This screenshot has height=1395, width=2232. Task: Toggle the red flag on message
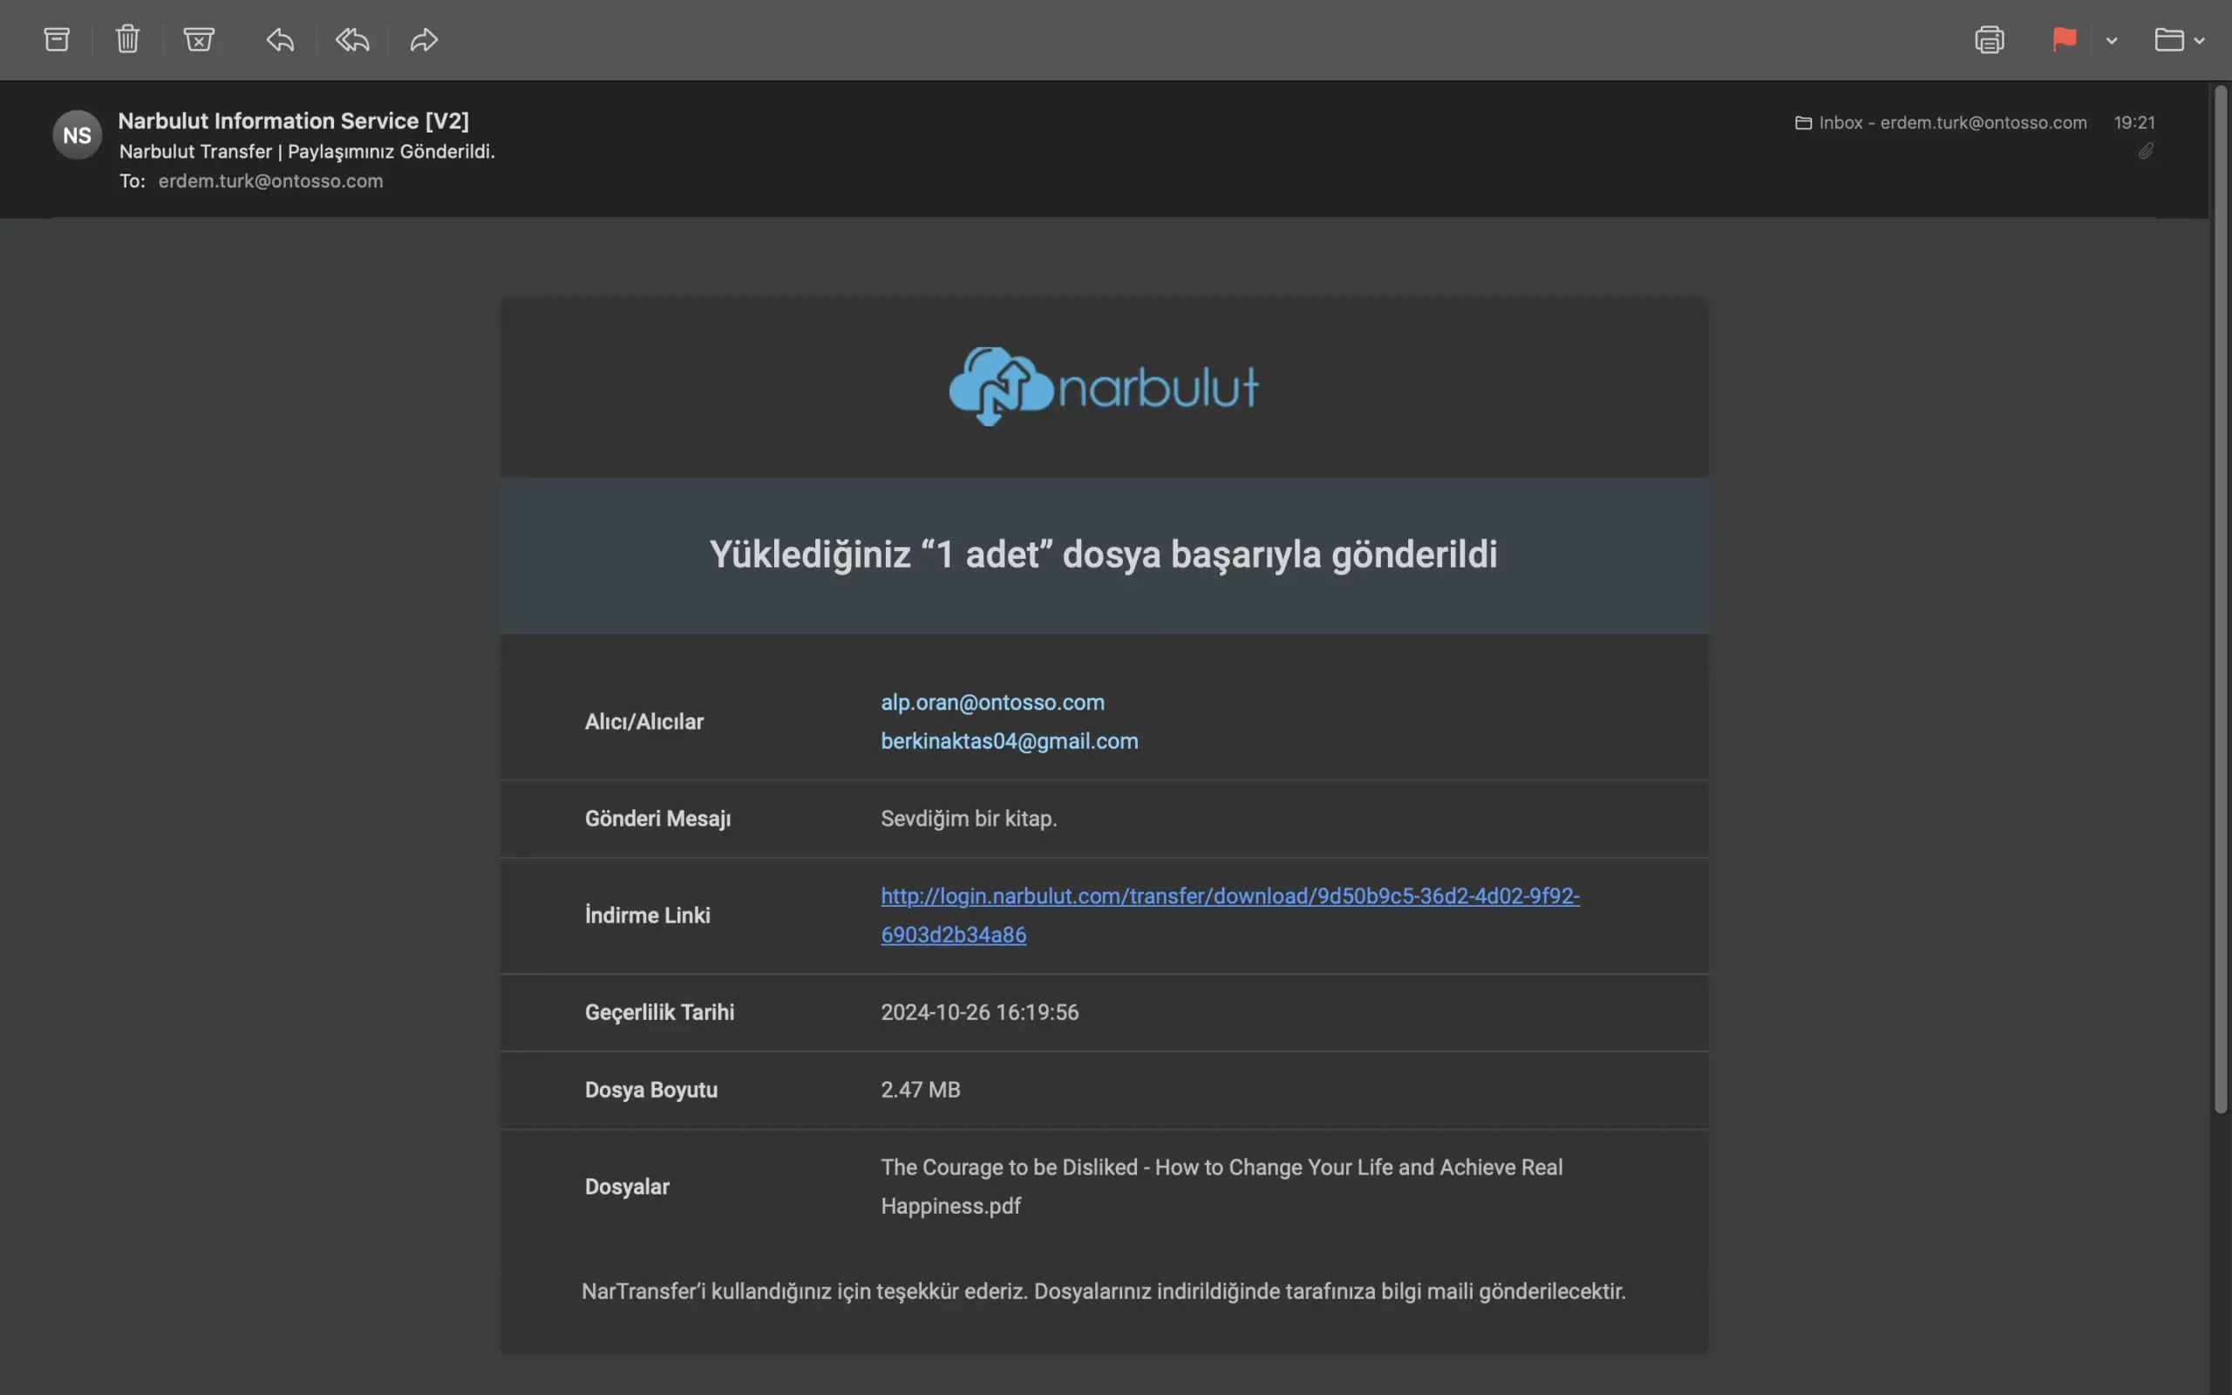(x=2064, y=40)
